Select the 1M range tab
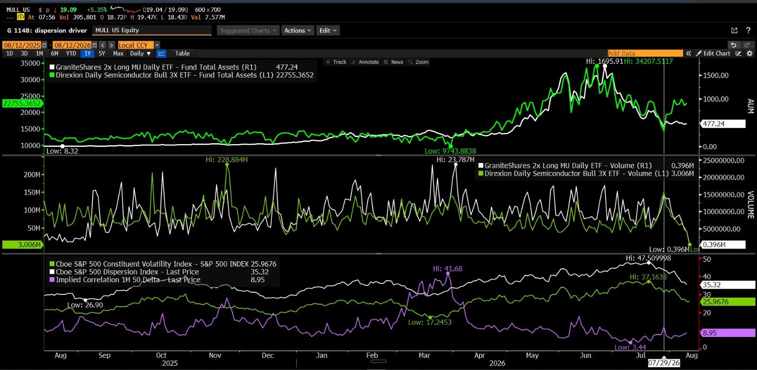The image size is (757, 370). point(39,53)
